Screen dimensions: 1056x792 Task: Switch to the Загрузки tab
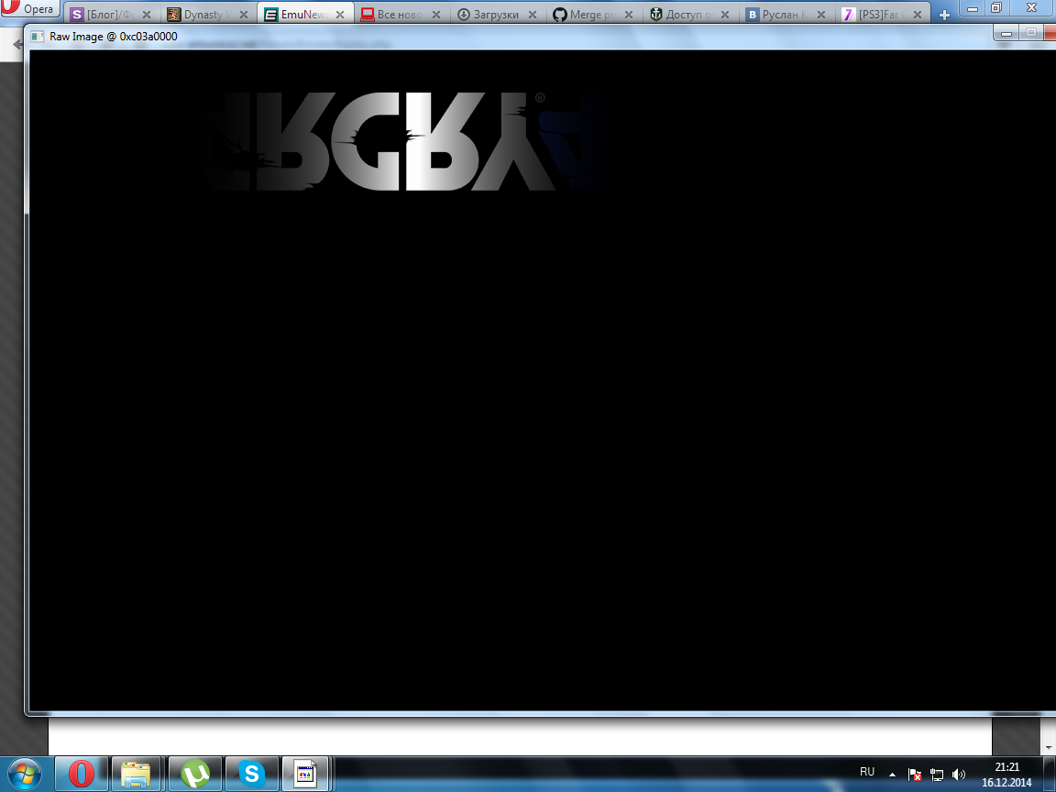tap(490, 15)
